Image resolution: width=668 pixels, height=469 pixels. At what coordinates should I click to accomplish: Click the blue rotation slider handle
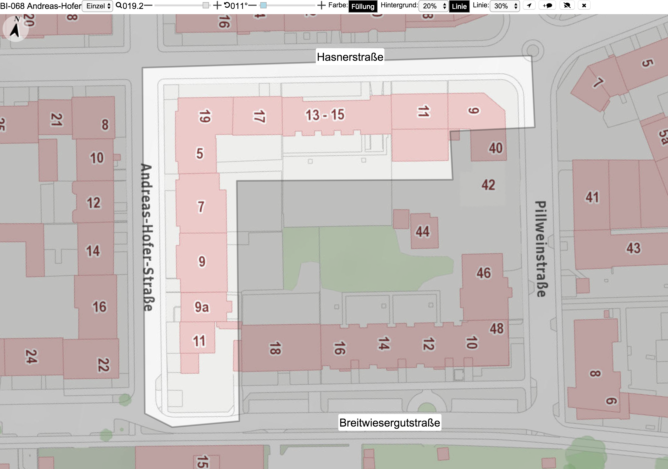tap(263, 6)
